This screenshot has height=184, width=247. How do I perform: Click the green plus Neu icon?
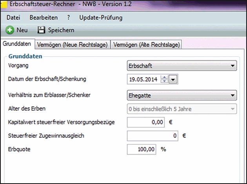coord(10,30)
